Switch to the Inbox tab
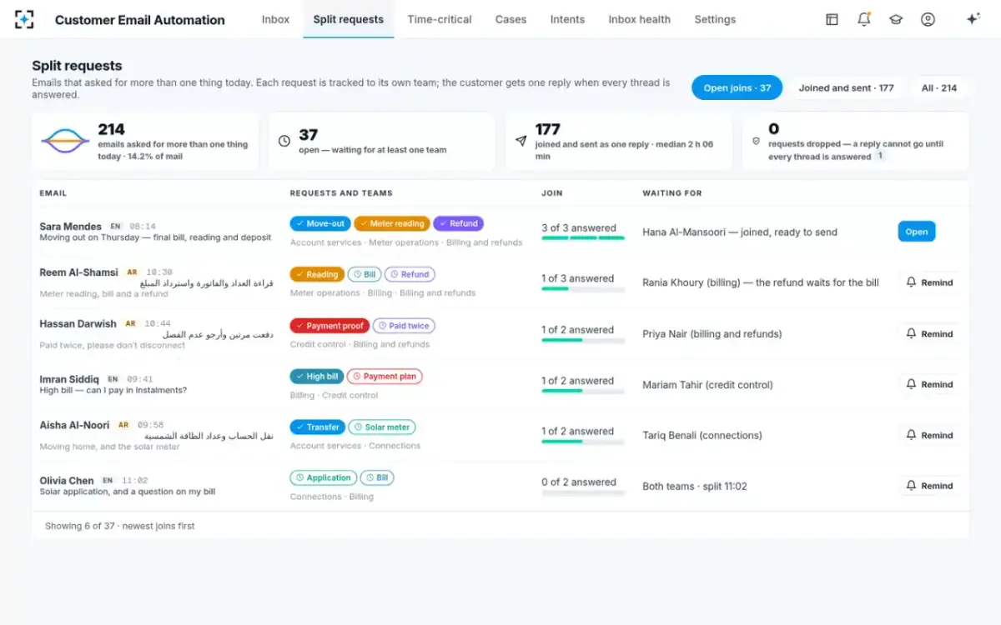The width and height of the screenshot is (1001, 625). point(275,19)
